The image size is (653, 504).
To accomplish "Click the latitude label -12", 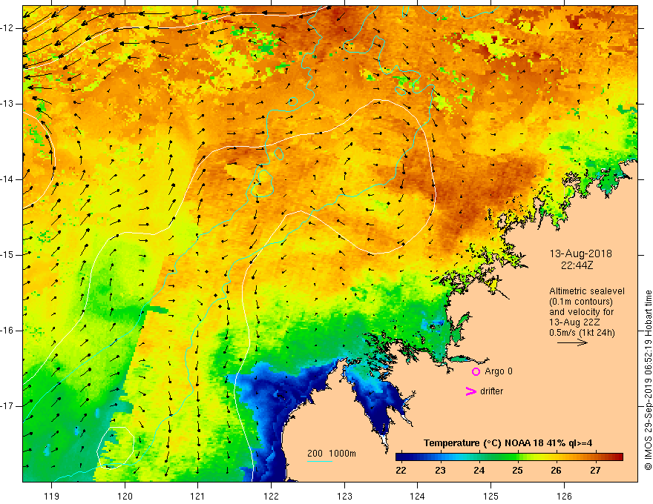I will (x=7, y=28).
